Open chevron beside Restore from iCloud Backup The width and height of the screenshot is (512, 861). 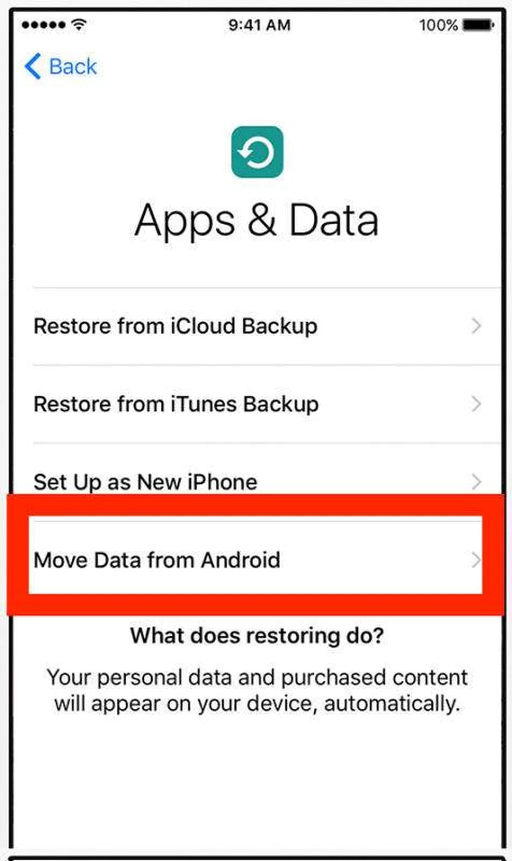tap(476, 326)
